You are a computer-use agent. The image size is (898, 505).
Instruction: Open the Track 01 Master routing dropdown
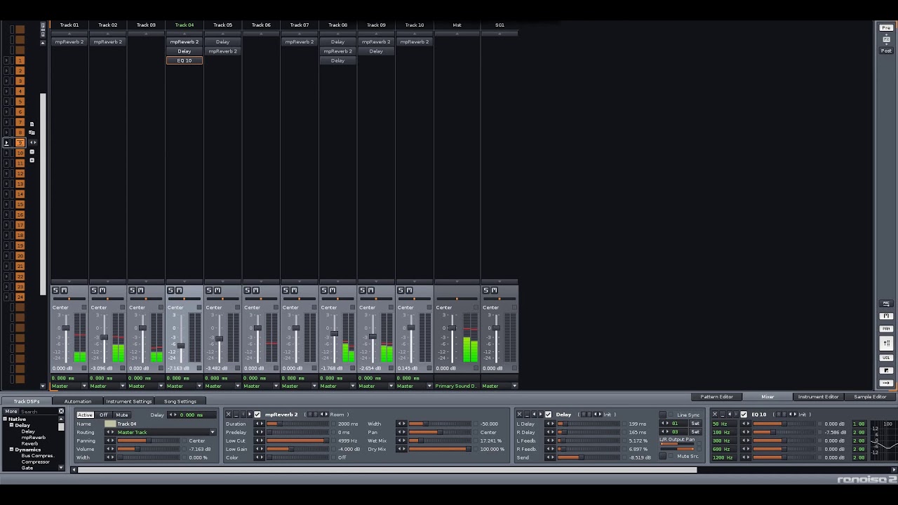tap(69, 386)
